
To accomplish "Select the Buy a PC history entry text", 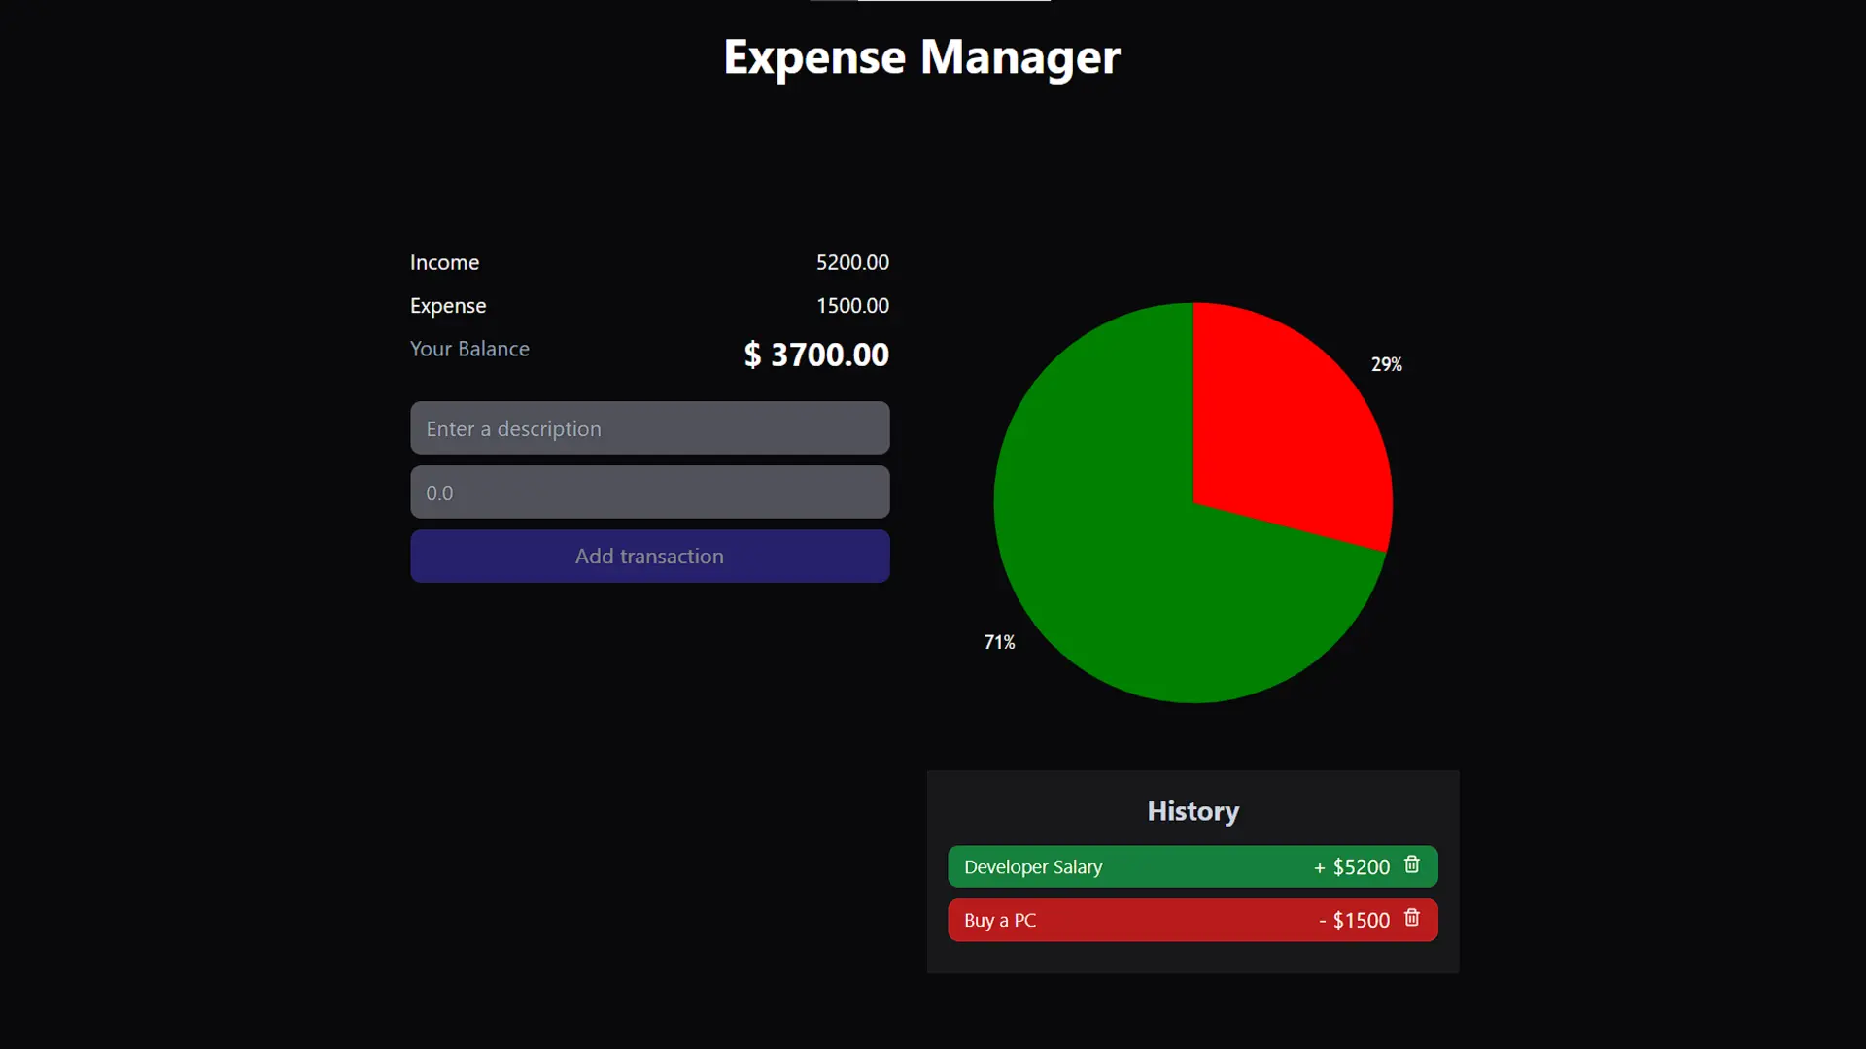I will click(x=1000, y=920).
